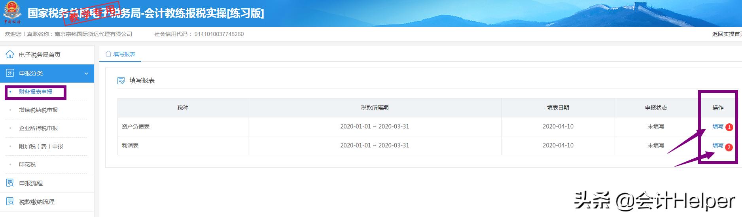This screenshot has height=217, width=742.
Task: Click the 税款所属期 column header
Action: pos(375,108)
